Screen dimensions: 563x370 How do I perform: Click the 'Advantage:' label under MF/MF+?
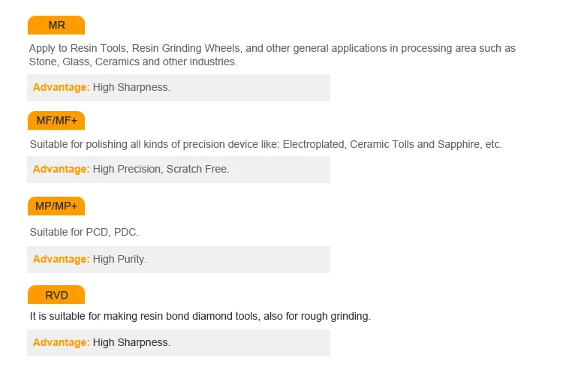point(61,169)
